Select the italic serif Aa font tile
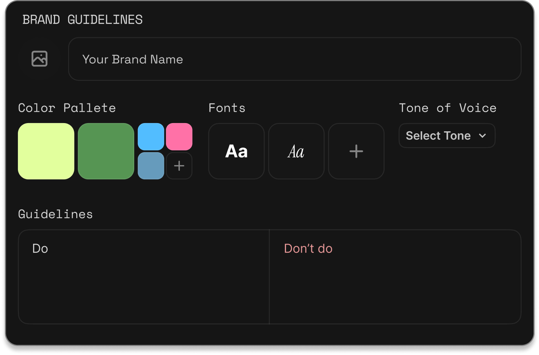Screen dimensions: 539x355 pyautogui.click(x=296, y=151)
